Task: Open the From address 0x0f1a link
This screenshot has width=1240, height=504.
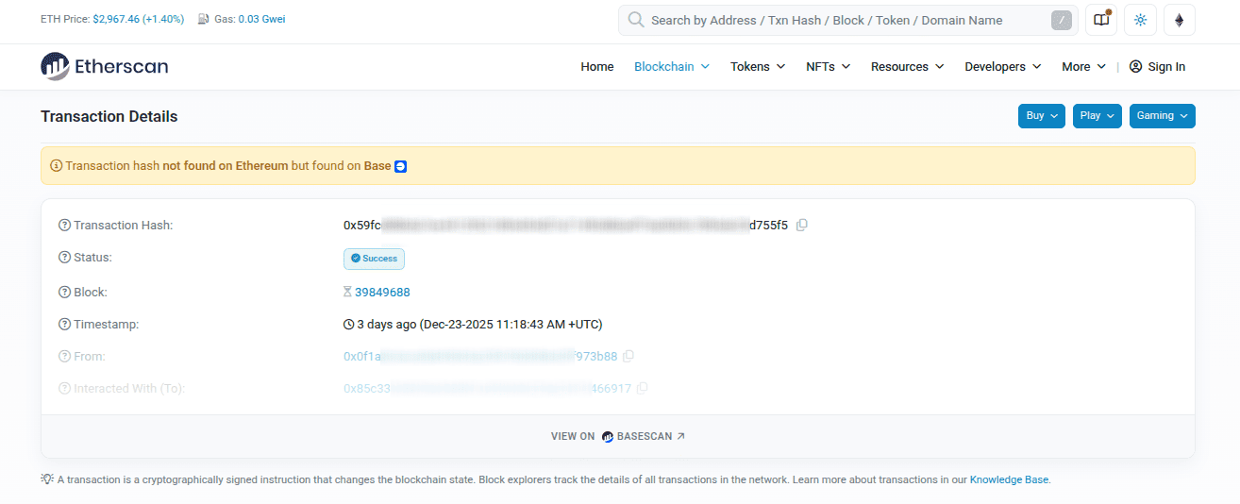Action: point(480,357)
